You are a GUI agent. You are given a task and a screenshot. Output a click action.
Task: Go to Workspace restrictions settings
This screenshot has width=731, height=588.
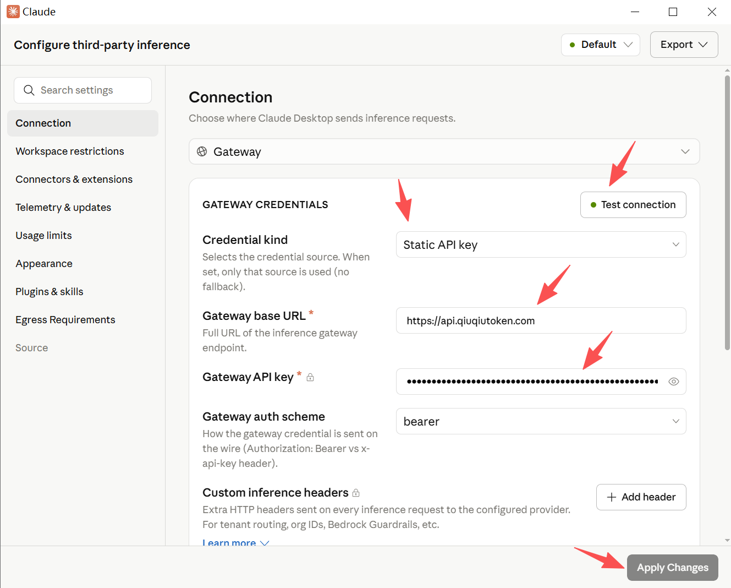point(83,151)
